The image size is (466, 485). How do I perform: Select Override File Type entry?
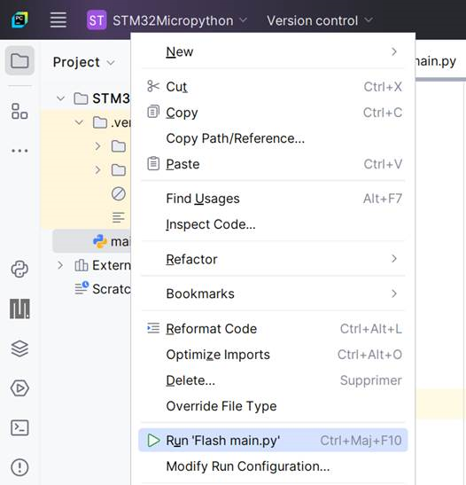pyautogui.click(x=273, y=406)
